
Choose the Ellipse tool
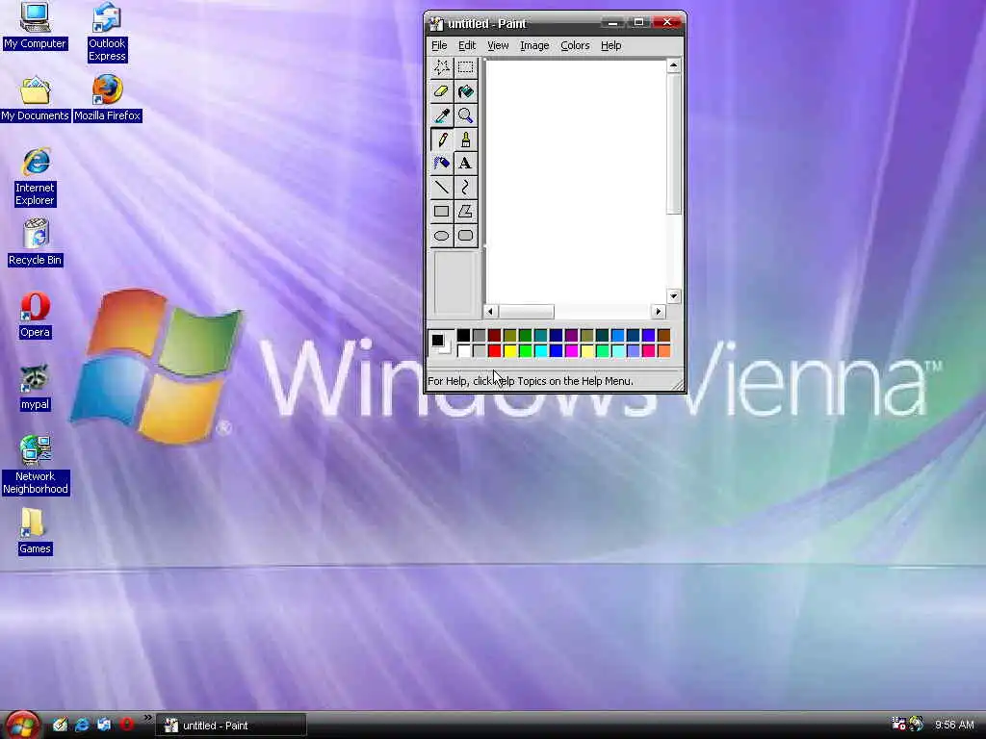pyautogui.click(x=441, y=236)
